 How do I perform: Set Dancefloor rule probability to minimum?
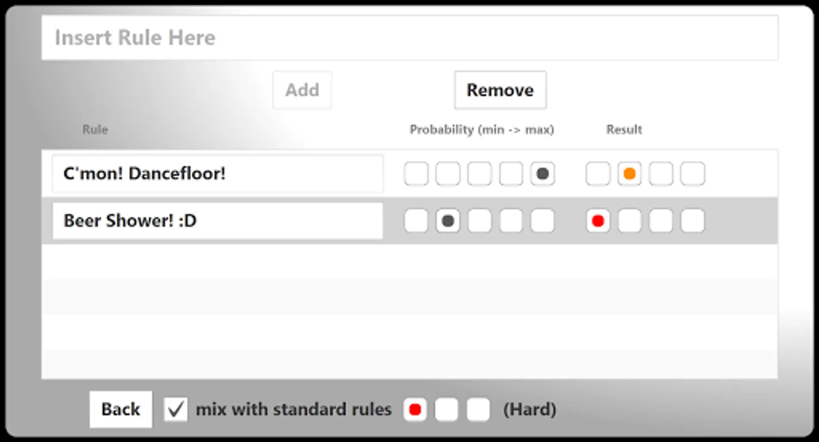click(x=416, y=174)
